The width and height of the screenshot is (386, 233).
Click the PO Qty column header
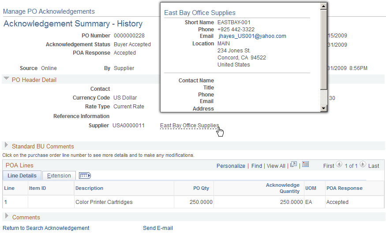click(x=201, y=188)
